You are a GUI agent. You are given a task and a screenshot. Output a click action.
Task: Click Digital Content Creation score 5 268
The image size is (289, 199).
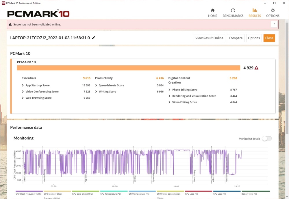(233, 78)
